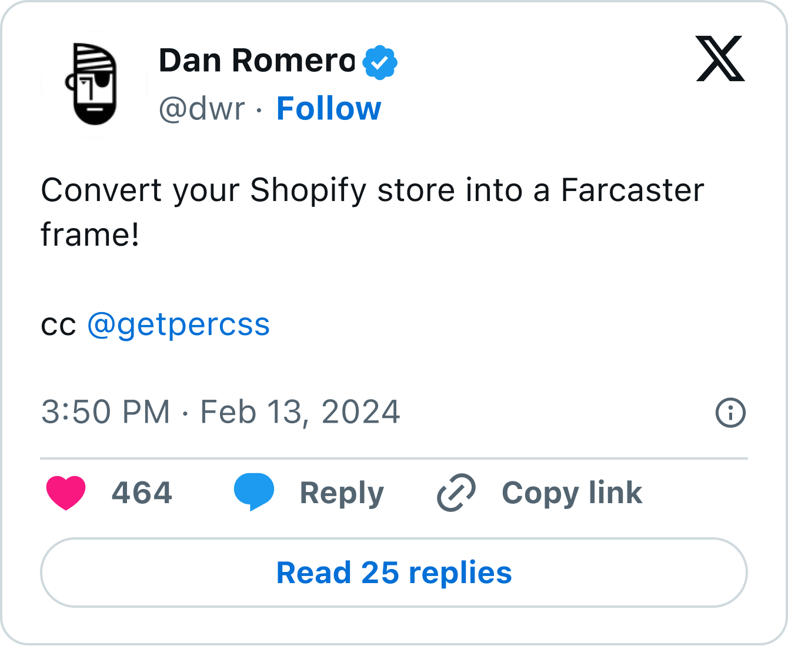This screenshot has width=788, height=646.
Task: Click the pink heart like icon
Action: (66, 493)
